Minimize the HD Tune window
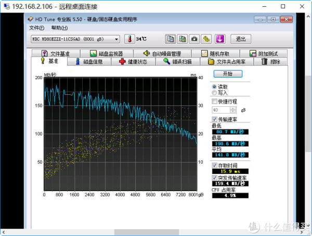The width and height of the screenshot is (312, 236). tap(260, 19)
